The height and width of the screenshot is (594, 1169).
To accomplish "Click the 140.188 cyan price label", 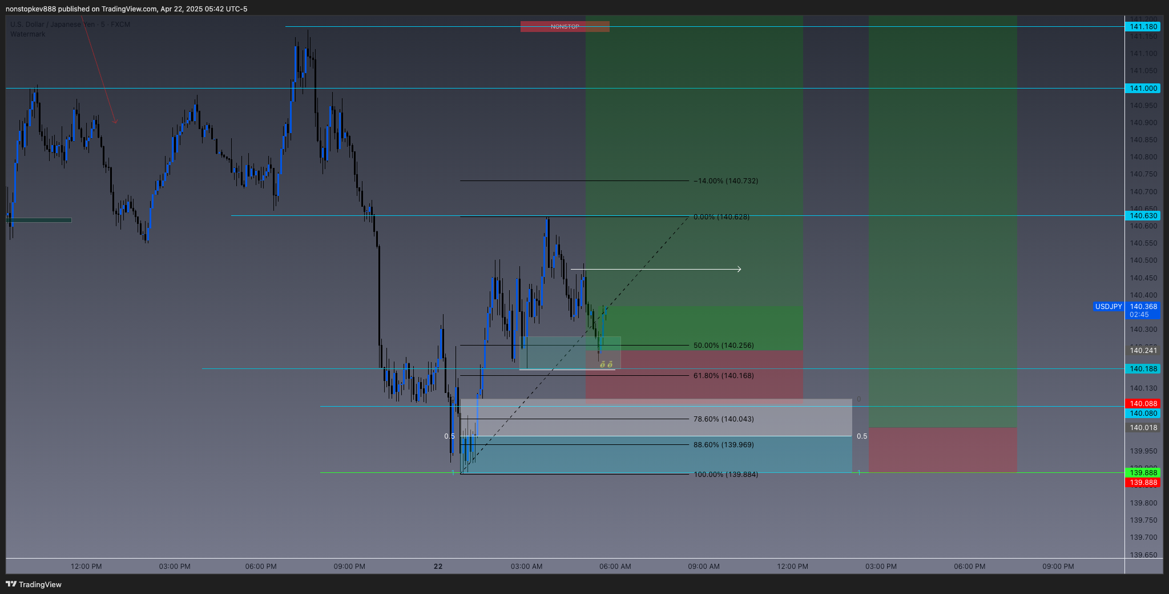I will 1143,369.
